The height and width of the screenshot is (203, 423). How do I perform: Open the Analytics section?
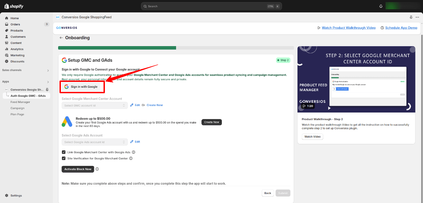point(17,49)
